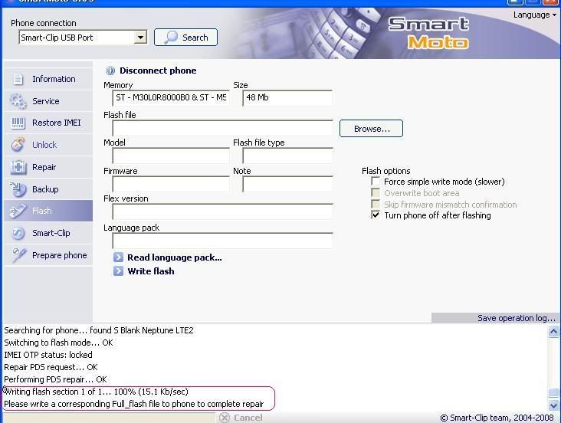This screenshot has width=561, height=423.
Task: Open the Language menu
Action: pyautogui.click(x=534, y=15)
